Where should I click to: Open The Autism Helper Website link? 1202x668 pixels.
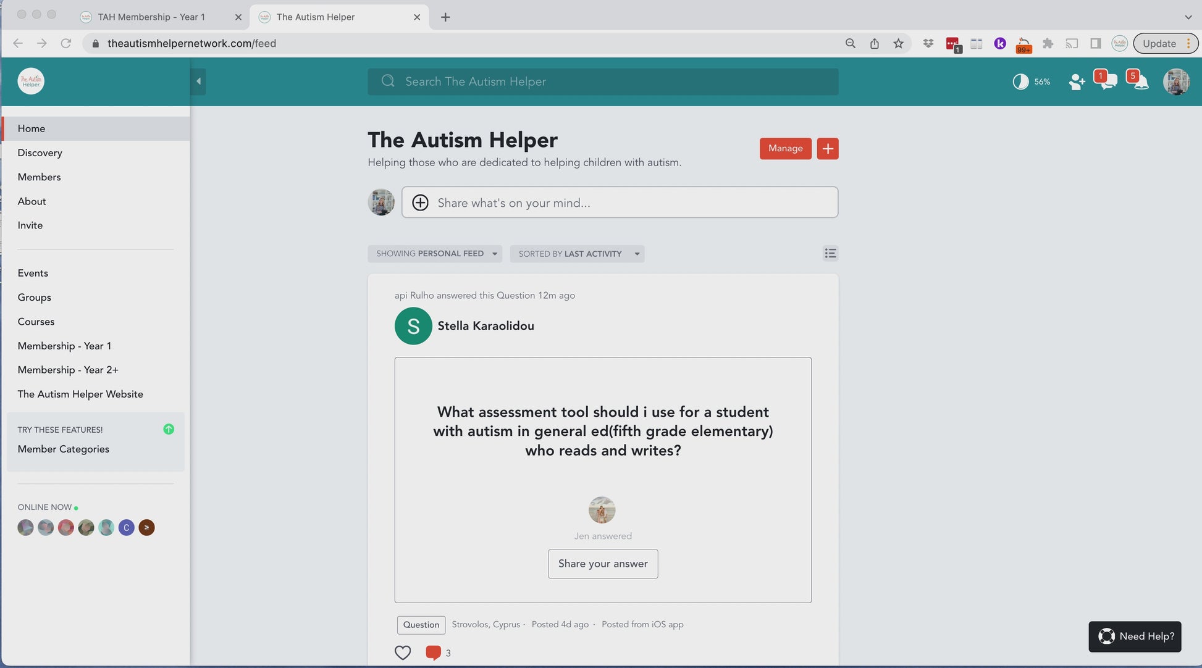[80, 394]
